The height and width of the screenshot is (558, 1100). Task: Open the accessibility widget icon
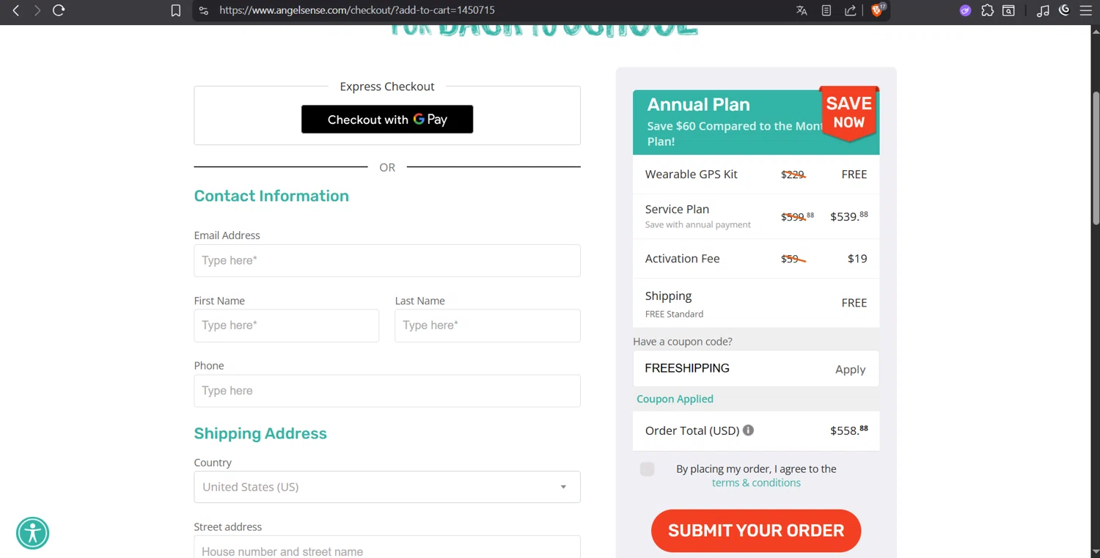pos(33,533)
